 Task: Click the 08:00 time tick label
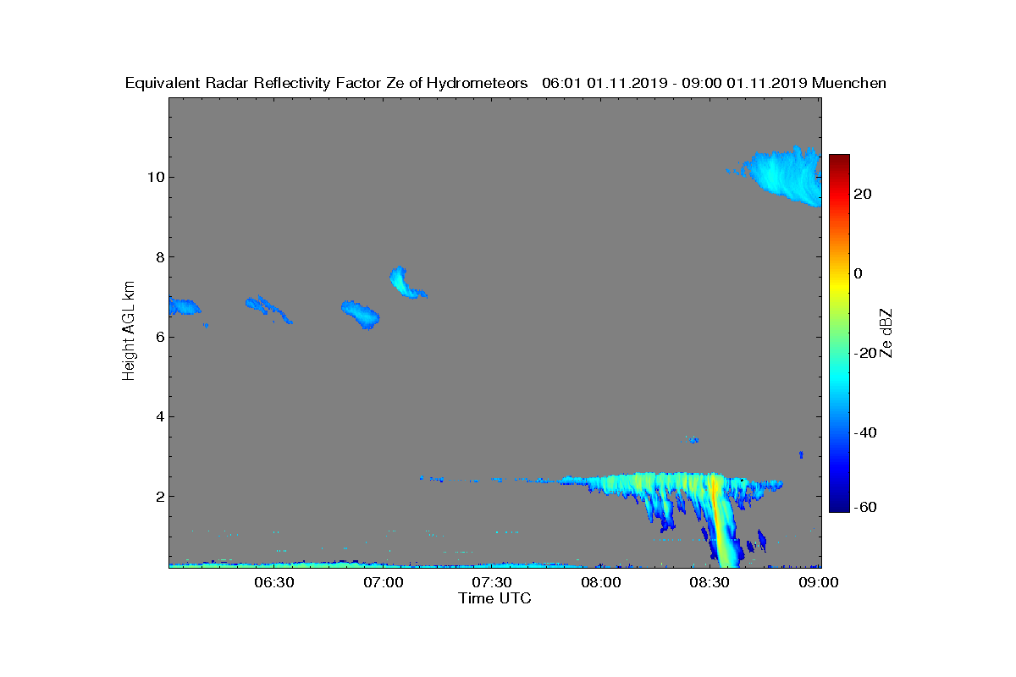(x=601, y=582)
